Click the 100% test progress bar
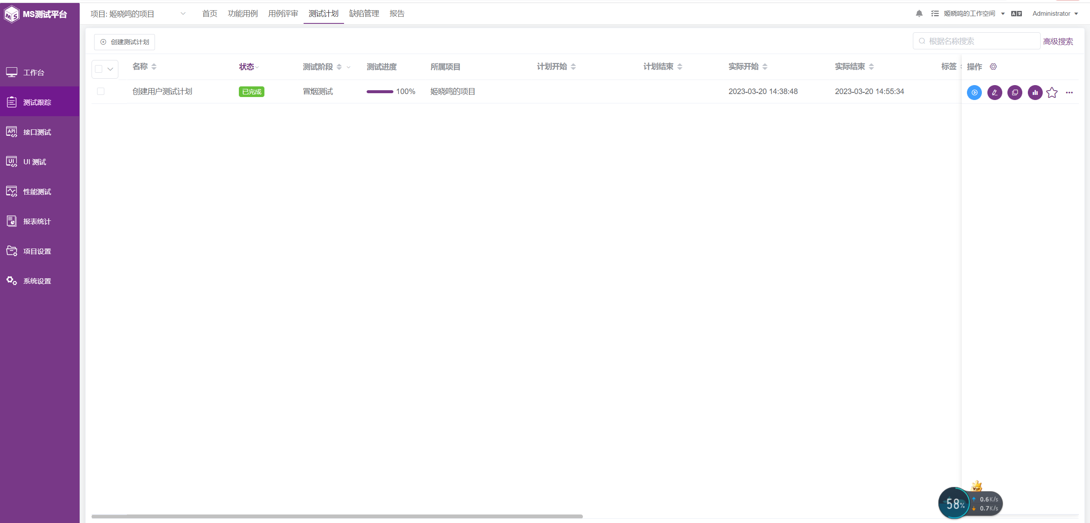This screenshot has width=1090, height=523. [x=380, y=91]
